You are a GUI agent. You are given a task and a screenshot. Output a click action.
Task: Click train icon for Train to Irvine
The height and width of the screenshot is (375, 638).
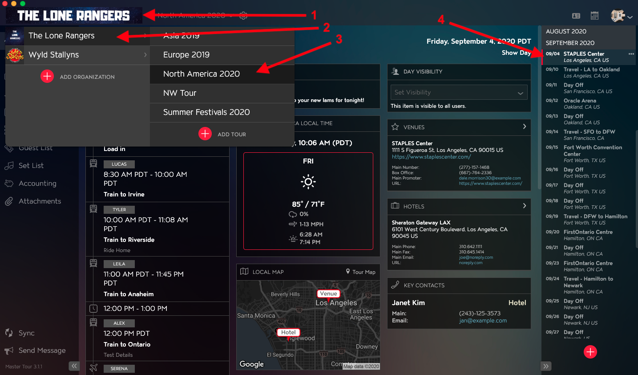pos(93,163)
